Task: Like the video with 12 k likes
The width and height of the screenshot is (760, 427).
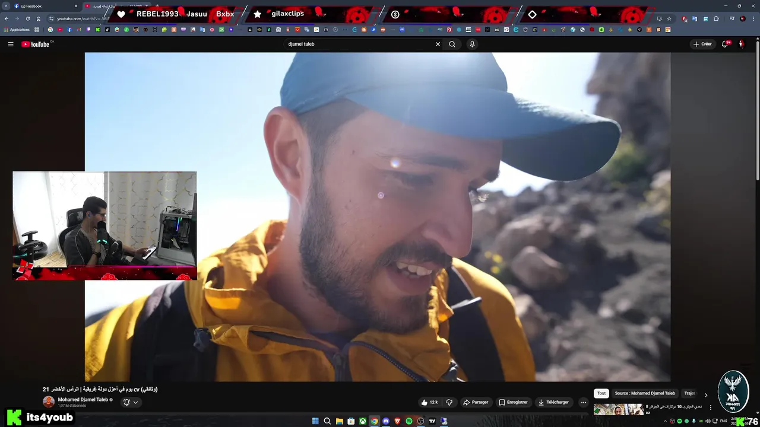Action: pyautogui.click(x=429, y=402)
